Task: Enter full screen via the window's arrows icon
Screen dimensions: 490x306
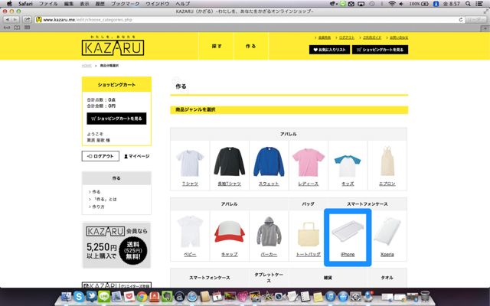Action: [x=485, y=11]
